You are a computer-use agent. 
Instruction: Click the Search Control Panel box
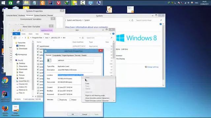click(x=148, y=20)
